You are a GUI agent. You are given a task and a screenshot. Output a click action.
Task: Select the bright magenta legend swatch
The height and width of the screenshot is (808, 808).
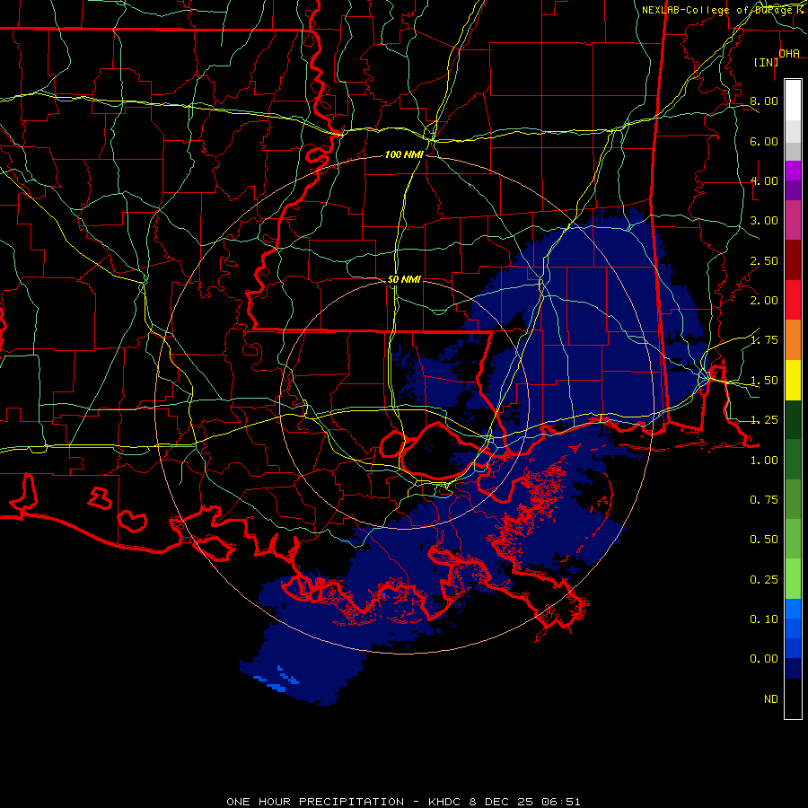pos(793,171)
